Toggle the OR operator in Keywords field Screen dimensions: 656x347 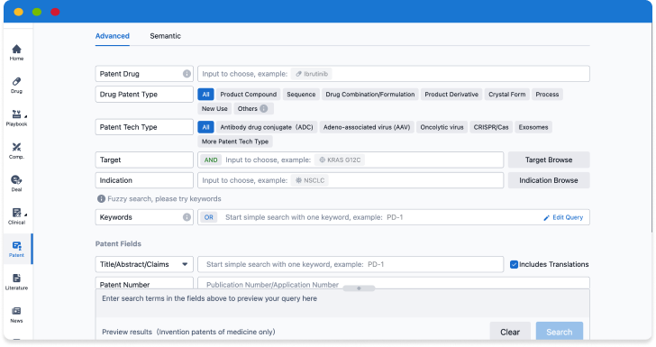(x=209, y=217)
